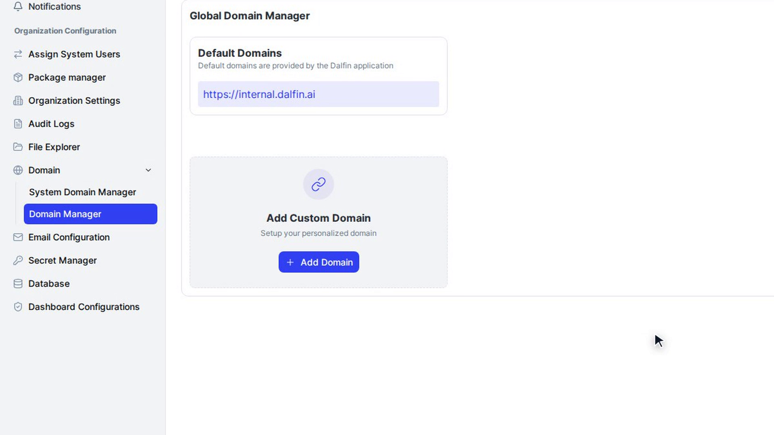This screenshot has height=435, width=774.
Task: Click the Default Domains title
Action: pos(239,53)
